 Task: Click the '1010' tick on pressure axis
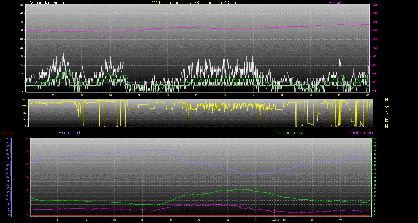click(x=375, y=31)
